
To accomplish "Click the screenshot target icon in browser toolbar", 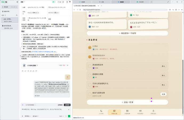I will [x=170, y=10].
